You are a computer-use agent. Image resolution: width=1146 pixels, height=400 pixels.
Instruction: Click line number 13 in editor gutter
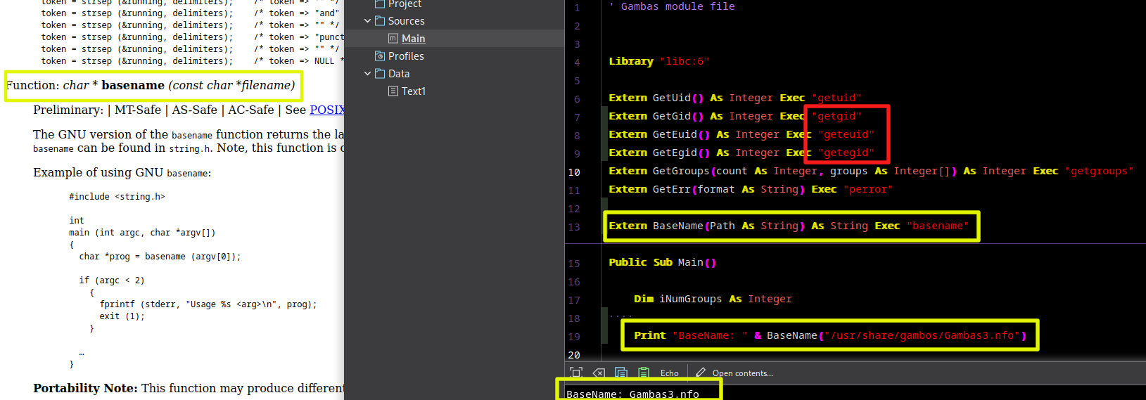click(x=575, y=227)
